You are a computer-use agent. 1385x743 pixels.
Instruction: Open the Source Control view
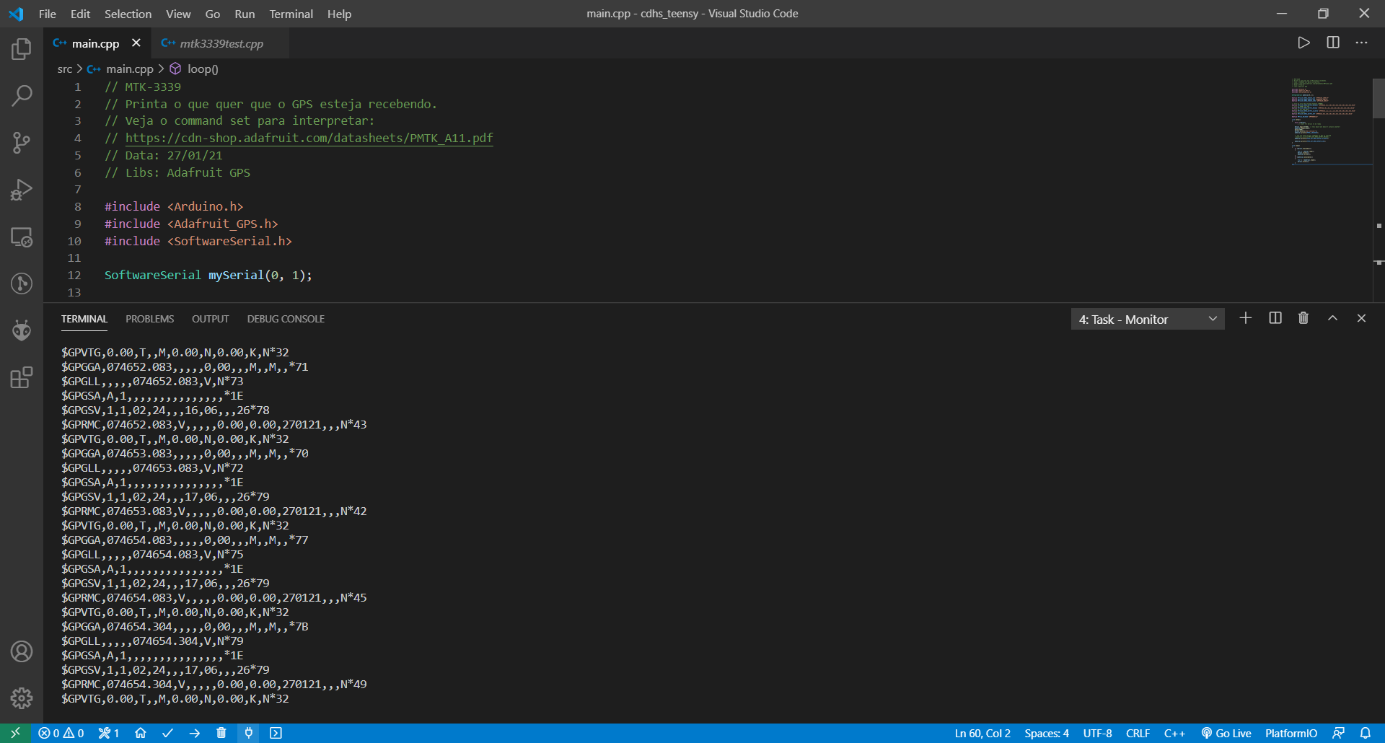pos(22,143)
